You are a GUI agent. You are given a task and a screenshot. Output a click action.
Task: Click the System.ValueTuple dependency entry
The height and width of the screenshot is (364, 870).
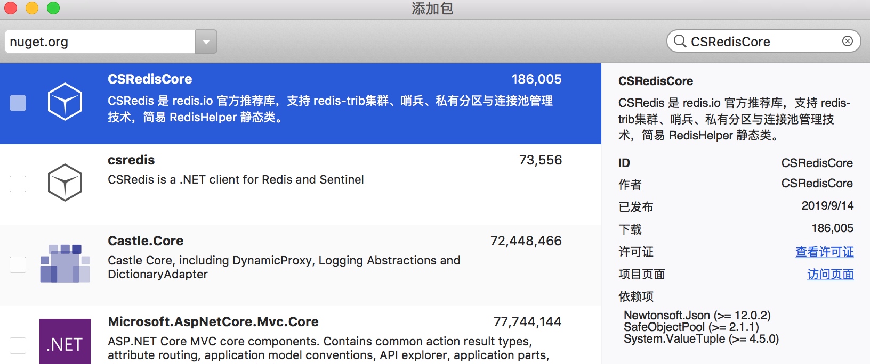click(701, 339)
